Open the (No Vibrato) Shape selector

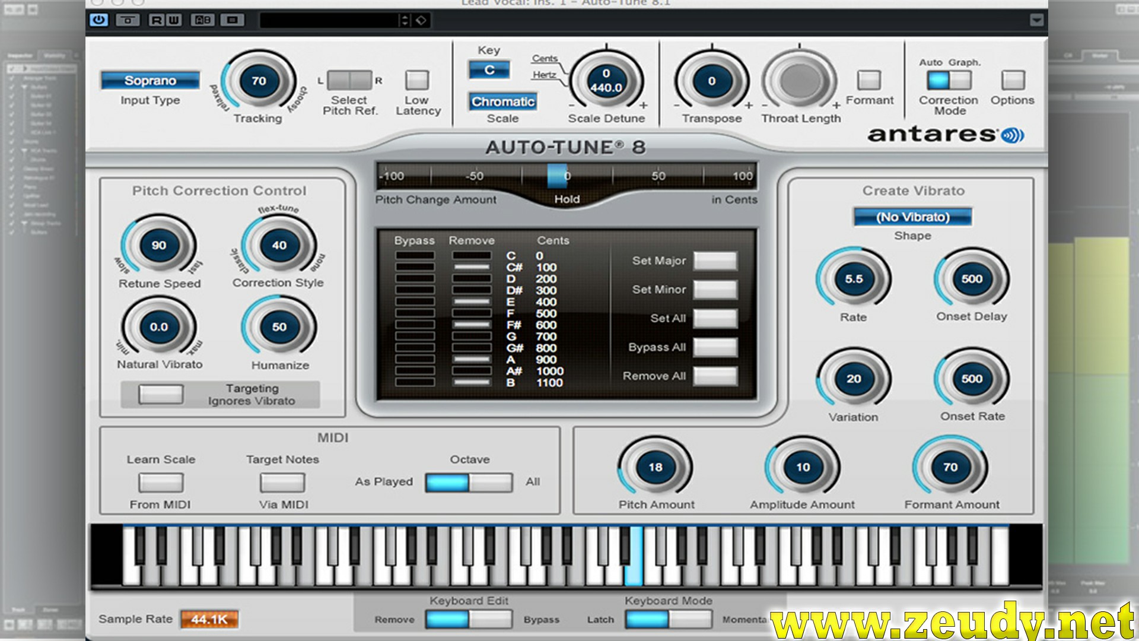(x=912, y=217)
